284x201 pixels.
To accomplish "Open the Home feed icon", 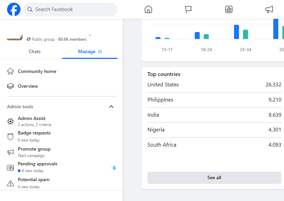I will click(x=148, y=9).
